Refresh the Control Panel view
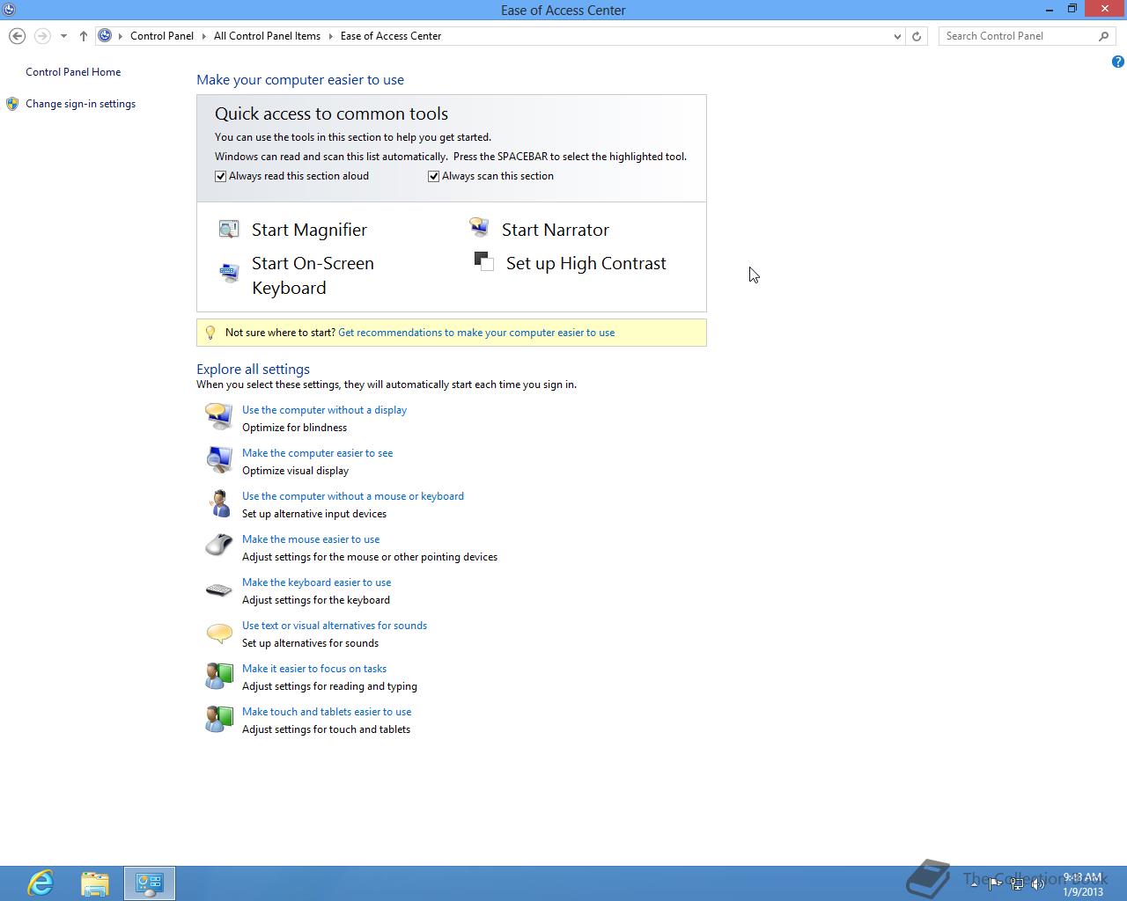Image resolution: width=1127 pixels, height=901 pixels. [917, 36]
